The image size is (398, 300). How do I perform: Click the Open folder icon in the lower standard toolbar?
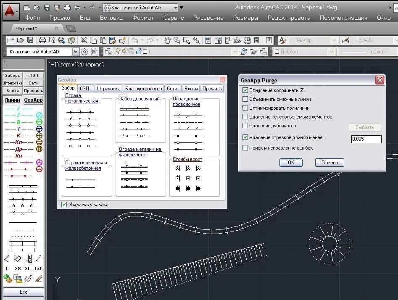[20, 40]
